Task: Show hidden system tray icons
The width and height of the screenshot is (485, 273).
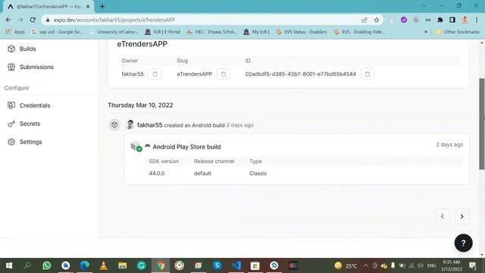Action: [365, 265]
